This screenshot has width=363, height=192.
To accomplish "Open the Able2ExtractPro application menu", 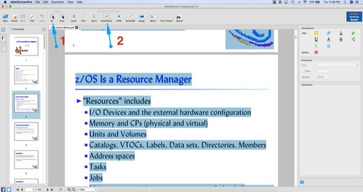I will (x=21, y=2).
